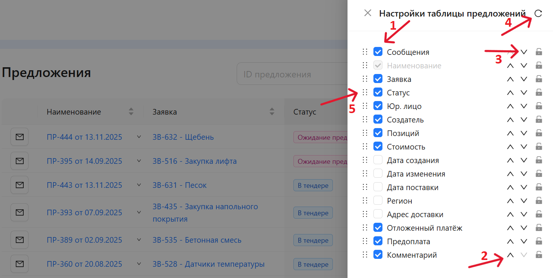Viewport: 553px width, 278px height.
Task: Click the lock icon for Сообщения row
Action: (539, 52)
